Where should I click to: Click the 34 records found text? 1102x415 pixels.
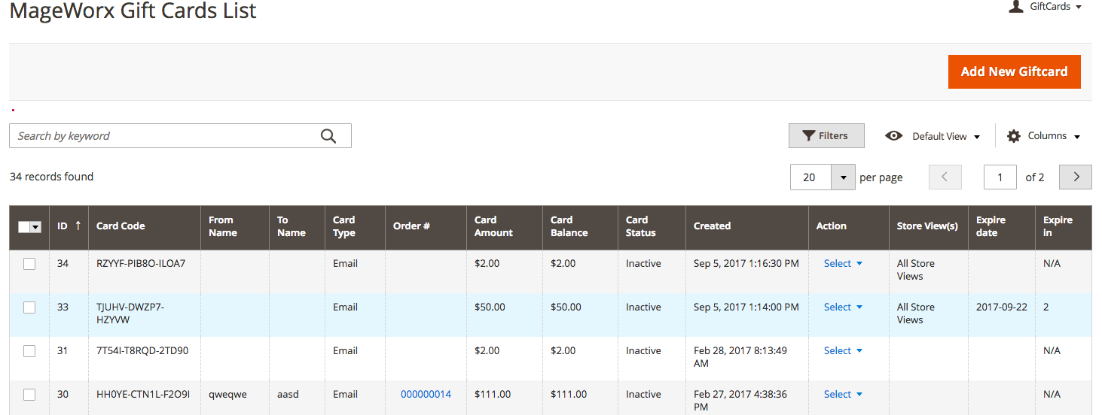pos(51,177)
